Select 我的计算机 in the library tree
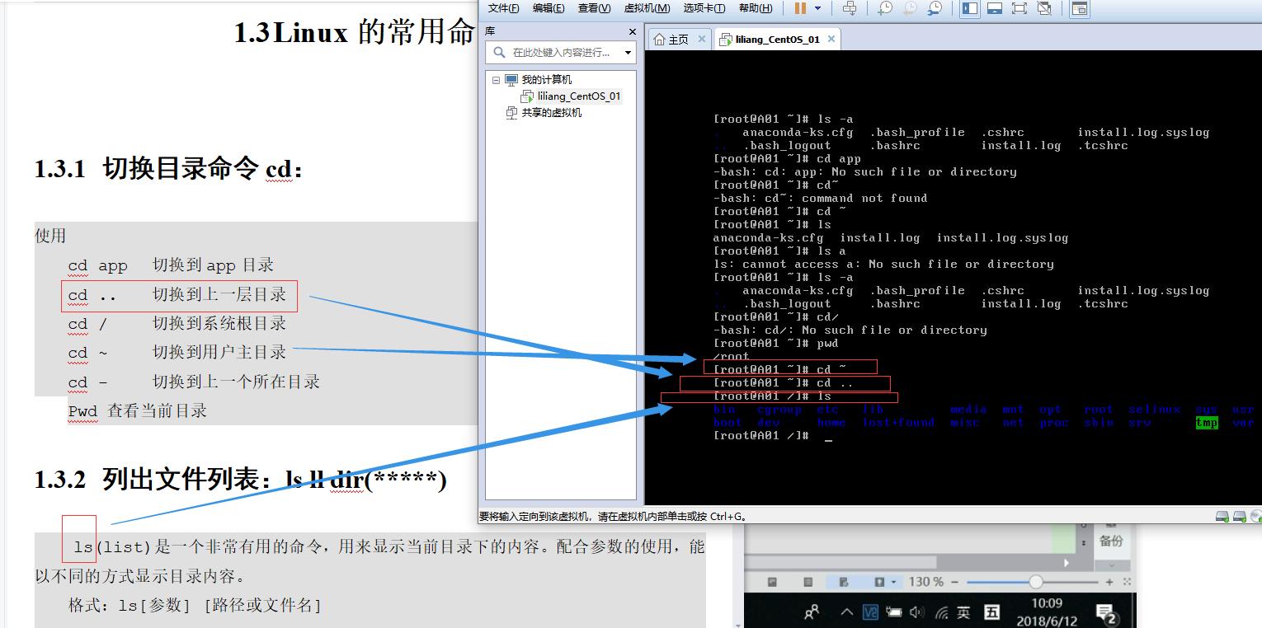 (546, 80)
